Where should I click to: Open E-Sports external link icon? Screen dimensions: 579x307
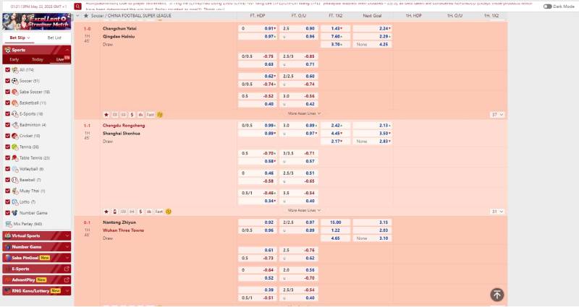click(67, 269)
